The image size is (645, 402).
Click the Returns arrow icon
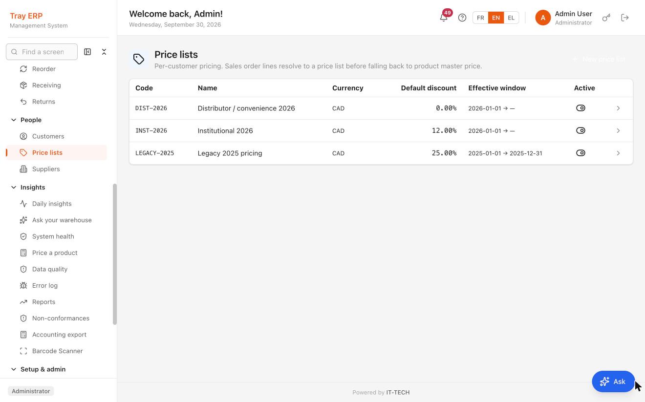coord(23,102)
